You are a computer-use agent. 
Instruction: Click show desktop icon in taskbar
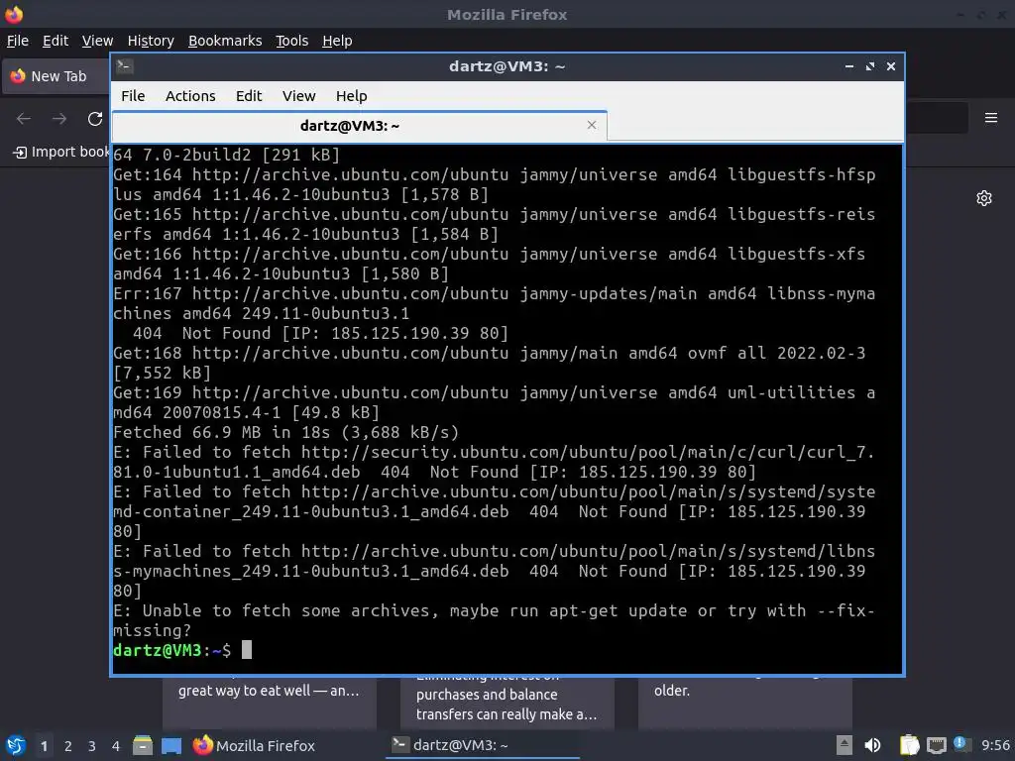(171, 745)
